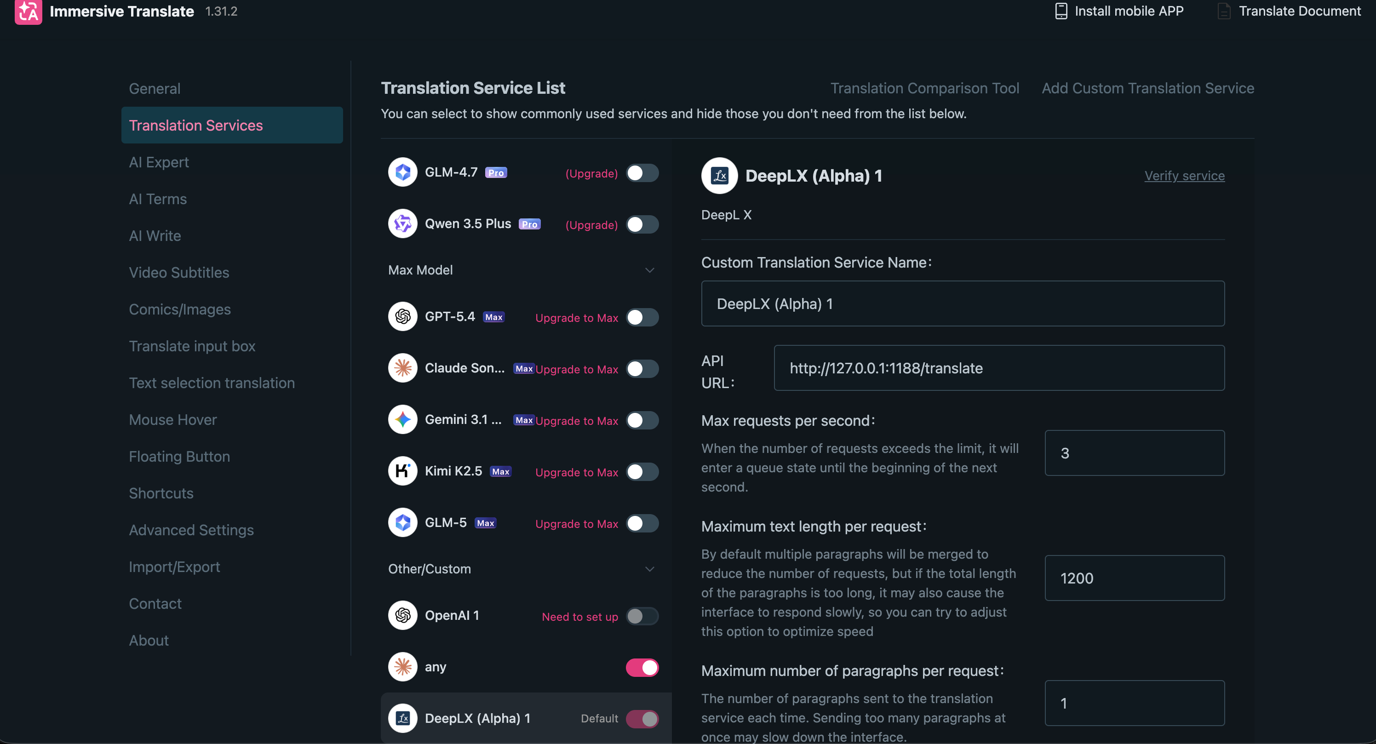The width and height of the screenshot is (1376, 744).
Task: Click the GPT-5.4 OpenAI logo icon
Action: 403,317
